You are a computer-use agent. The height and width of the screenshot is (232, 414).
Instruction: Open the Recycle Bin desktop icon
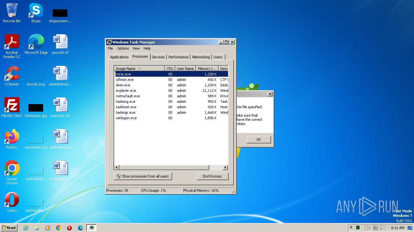pos(12,13)
